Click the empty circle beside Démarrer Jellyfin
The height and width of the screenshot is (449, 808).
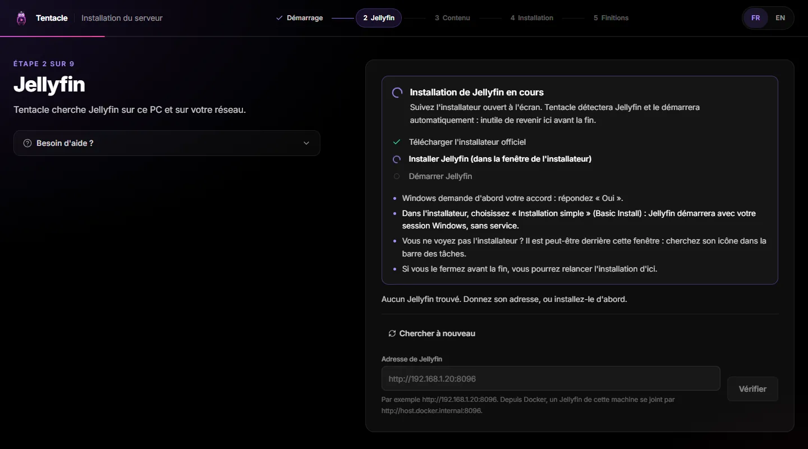[x=397, y=176]
